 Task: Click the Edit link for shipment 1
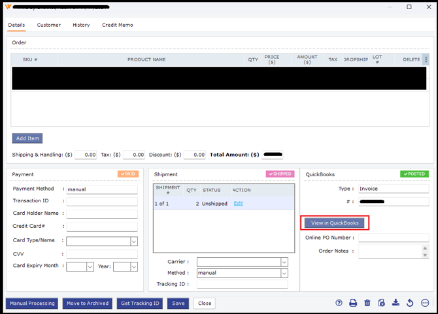point(239,204)
